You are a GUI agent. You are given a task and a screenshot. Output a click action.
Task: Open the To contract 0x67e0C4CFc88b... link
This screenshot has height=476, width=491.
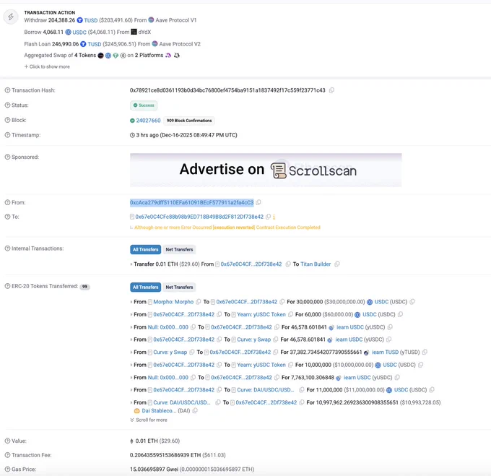click(199, 217)
